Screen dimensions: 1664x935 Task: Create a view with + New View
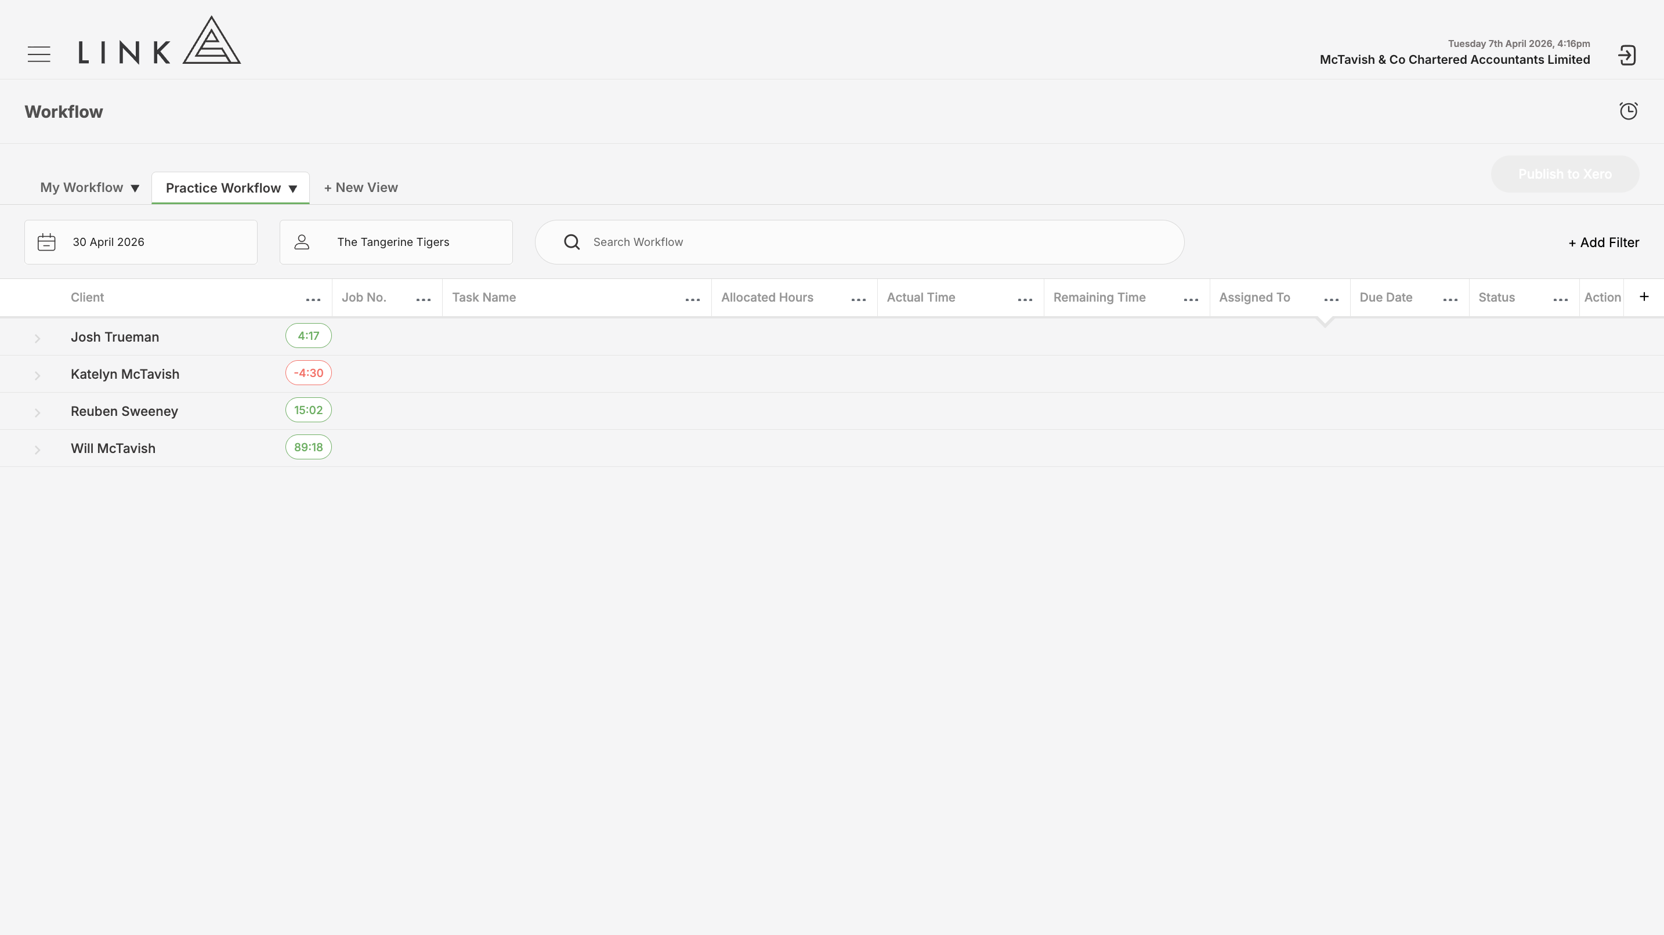point(361,187)
